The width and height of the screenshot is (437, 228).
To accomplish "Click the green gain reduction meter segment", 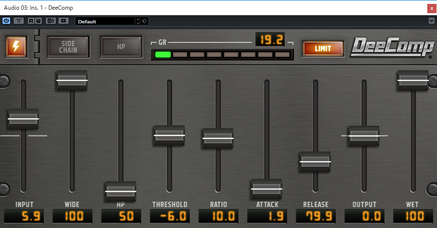I will click(163, 55).
